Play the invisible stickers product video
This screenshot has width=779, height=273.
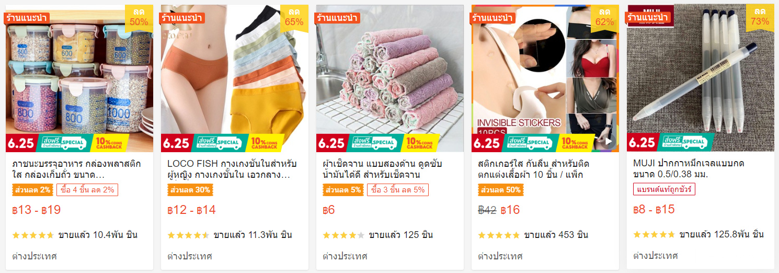click(x=608, y=141)
